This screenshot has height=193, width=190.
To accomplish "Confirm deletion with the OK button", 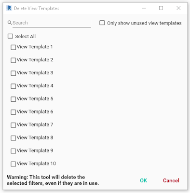I will pyautogui.click(x=143, y=180).
